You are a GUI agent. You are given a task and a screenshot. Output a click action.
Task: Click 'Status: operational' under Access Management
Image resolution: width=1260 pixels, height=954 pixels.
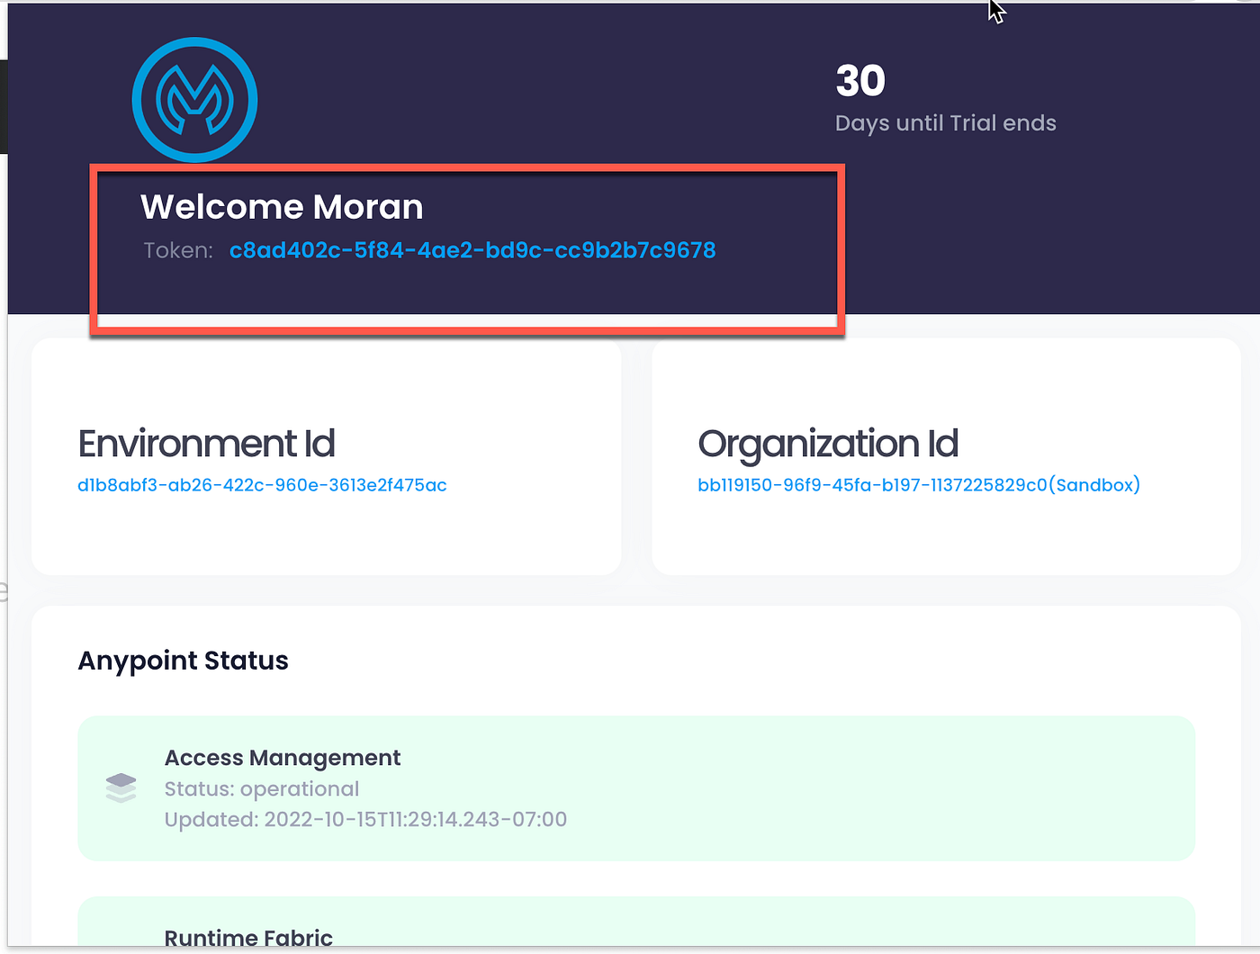click(x=262, y=789)
